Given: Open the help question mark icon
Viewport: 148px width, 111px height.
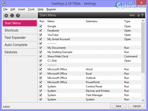Looking at the screenshot, I should coord(18,15).
